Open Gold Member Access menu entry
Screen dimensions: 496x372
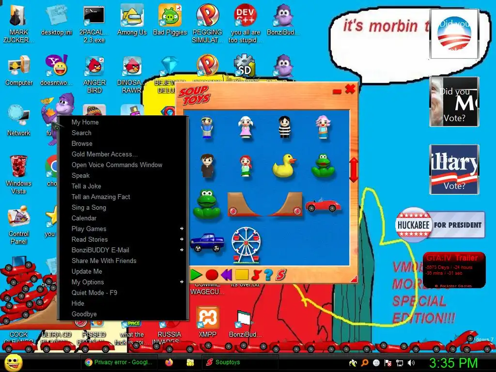click(105, 155)
